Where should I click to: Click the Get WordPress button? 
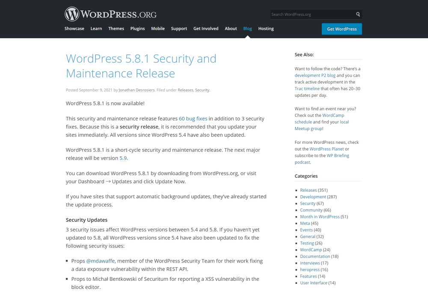[x=342, y=29]
